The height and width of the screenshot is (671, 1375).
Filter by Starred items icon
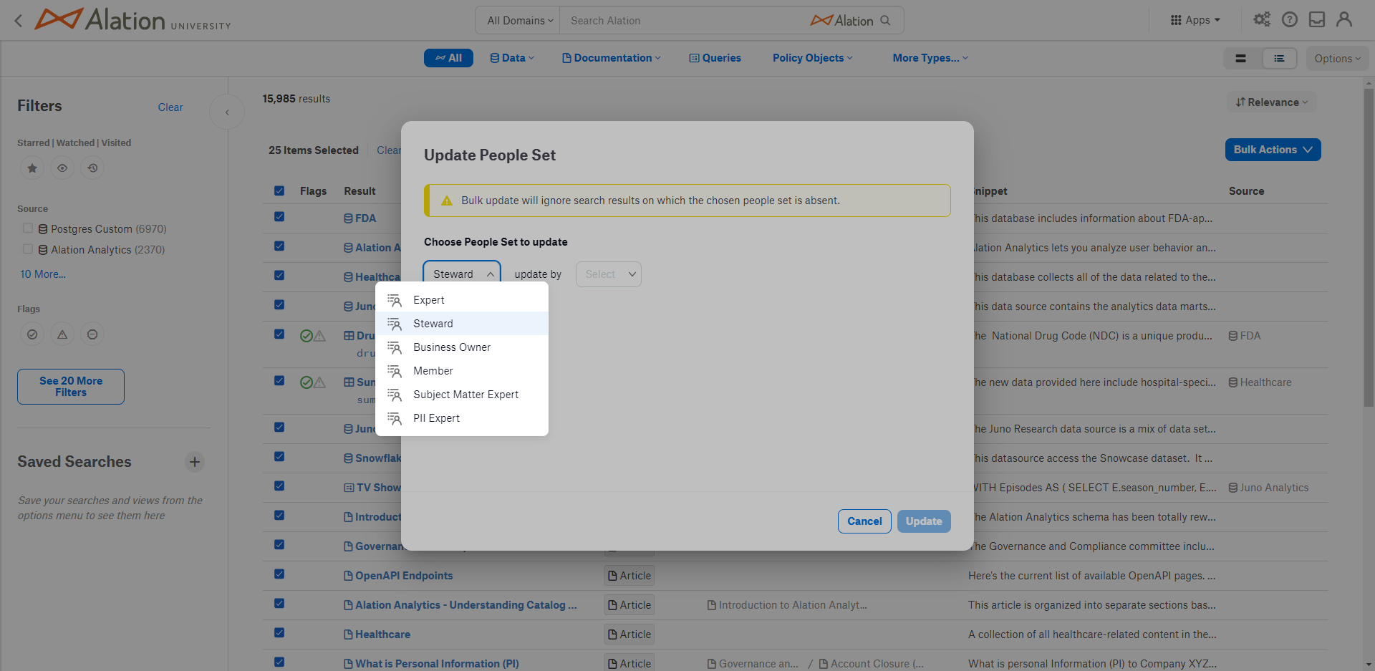(x=32, y=168)
